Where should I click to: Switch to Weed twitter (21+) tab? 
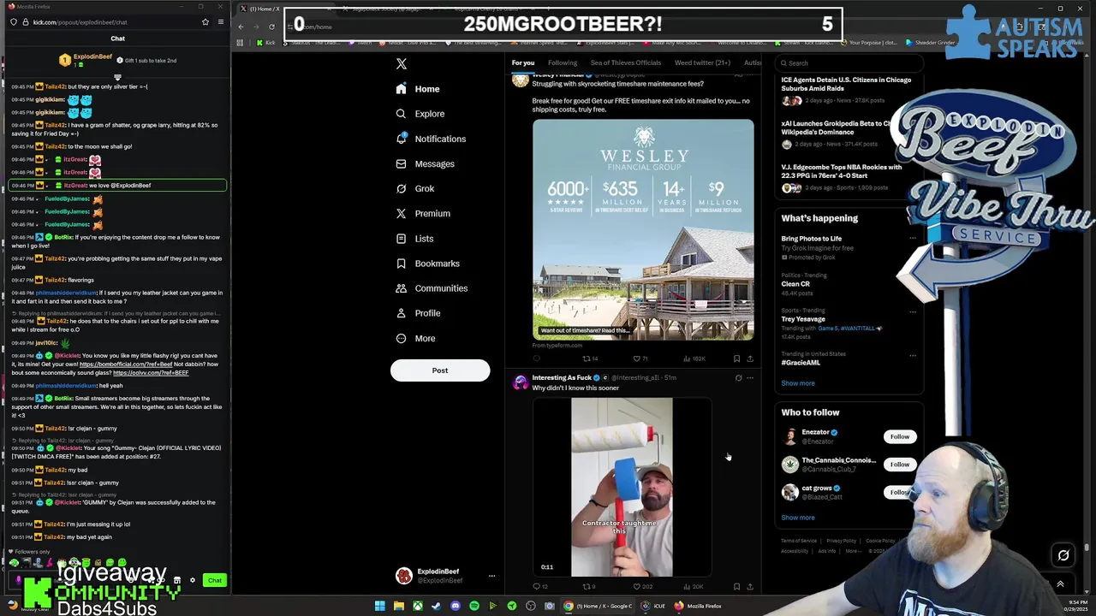tap(702, 62)
